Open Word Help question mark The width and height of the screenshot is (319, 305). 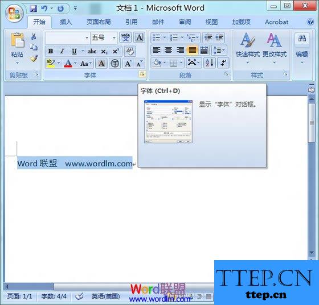[310, 22]
